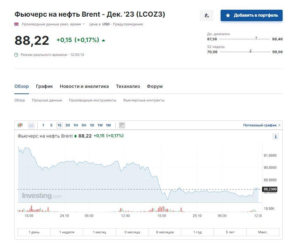
Task: Select the 15 minute interval
Action: 59,125
